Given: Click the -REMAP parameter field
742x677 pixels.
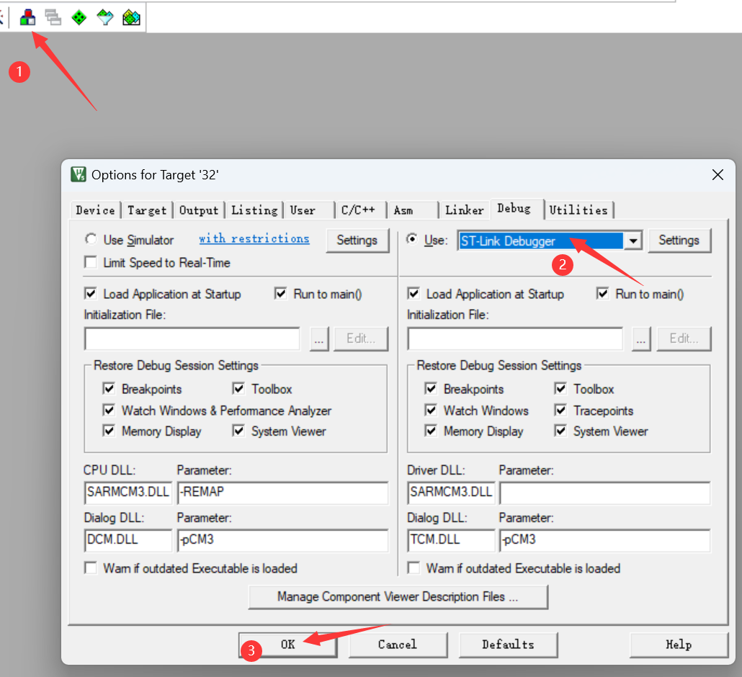Looking at the screenshot, I should pyautogui.click(x=283, y=493).
